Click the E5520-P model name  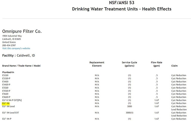(6, 91)
